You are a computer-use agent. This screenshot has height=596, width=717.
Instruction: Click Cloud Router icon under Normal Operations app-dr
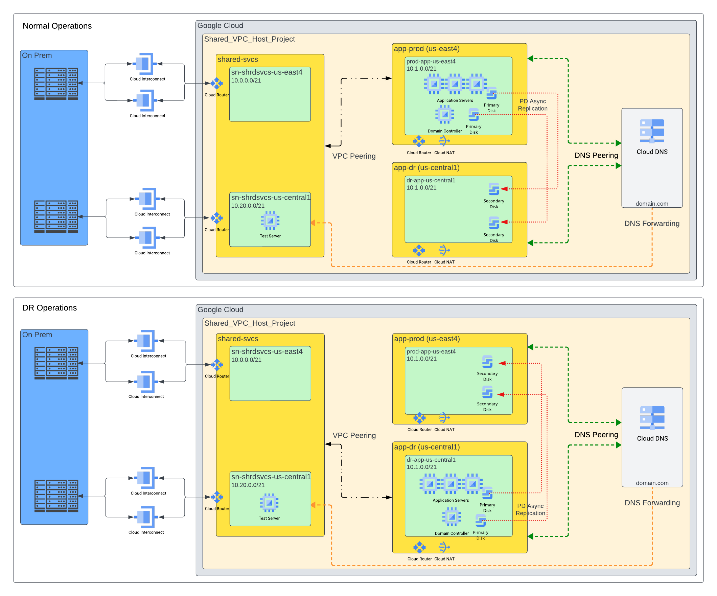pos(419,250)
